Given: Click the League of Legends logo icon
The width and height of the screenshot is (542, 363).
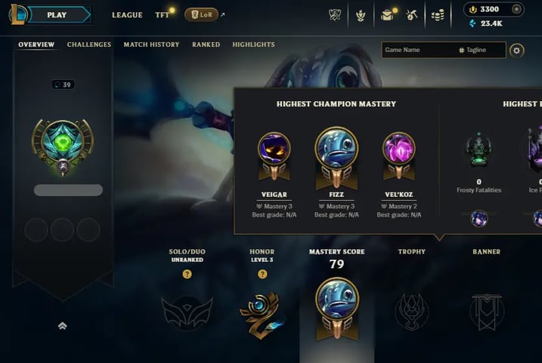Looking at the screenshot, I should (x=18, y=14).
